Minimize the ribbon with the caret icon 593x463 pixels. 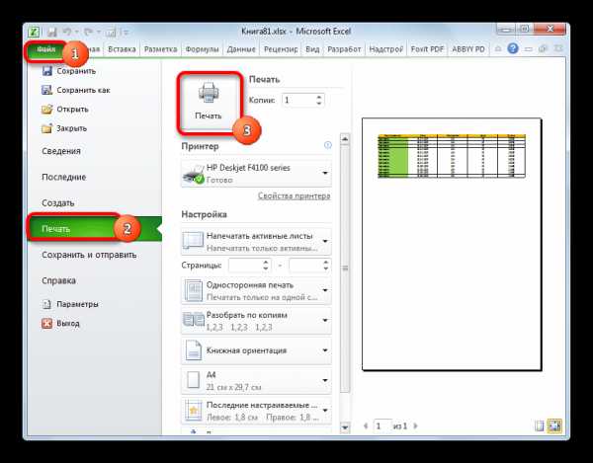[x=498, y=48]
